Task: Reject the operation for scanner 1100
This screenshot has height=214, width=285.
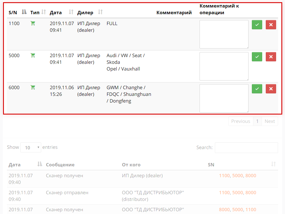Action: coord(271,25)
